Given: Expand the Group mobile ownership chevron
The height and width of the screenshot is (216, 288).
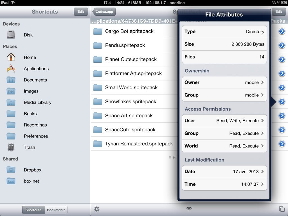Looking at the screenshot, I should 262,95.
